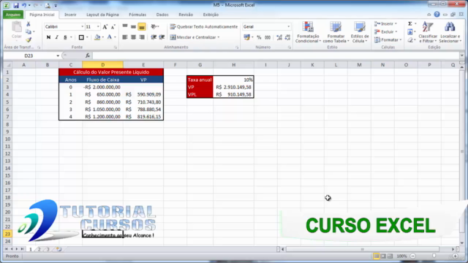Switch to the Dados ribbon tab
The image size is (468, 263).
(162, 15)
